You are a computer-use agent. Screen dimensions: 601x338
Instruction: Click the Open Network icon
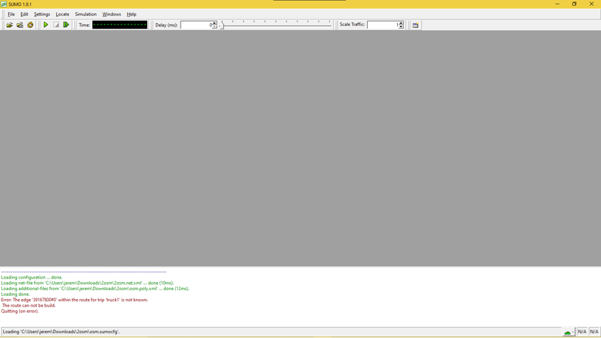tap(20, 25)
